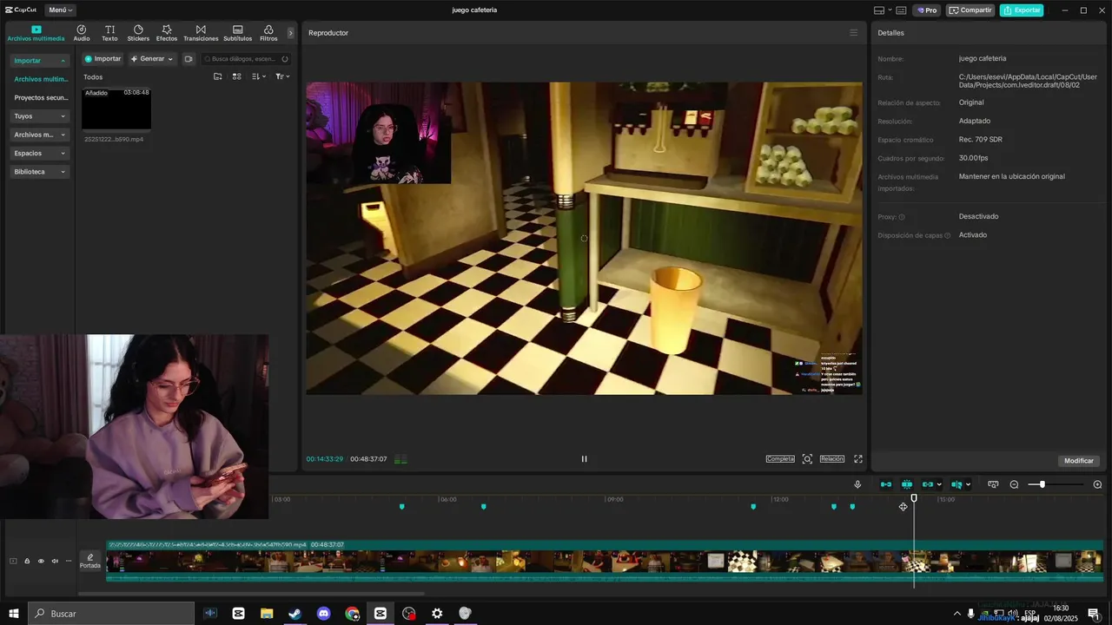
Task: Click the timeline horizontal scrollbar
Action: click(x=252, y=594)
